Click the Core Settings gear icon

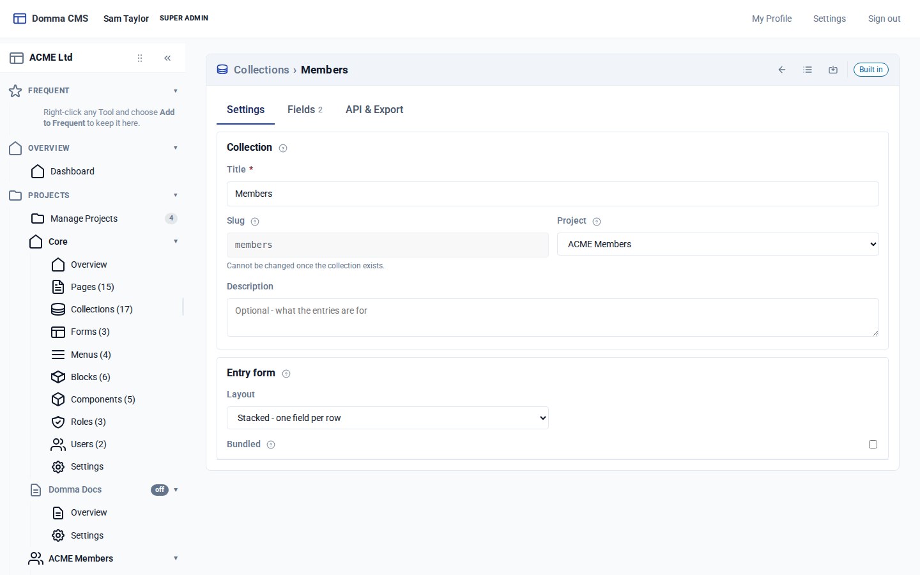(x=58, y=467)
